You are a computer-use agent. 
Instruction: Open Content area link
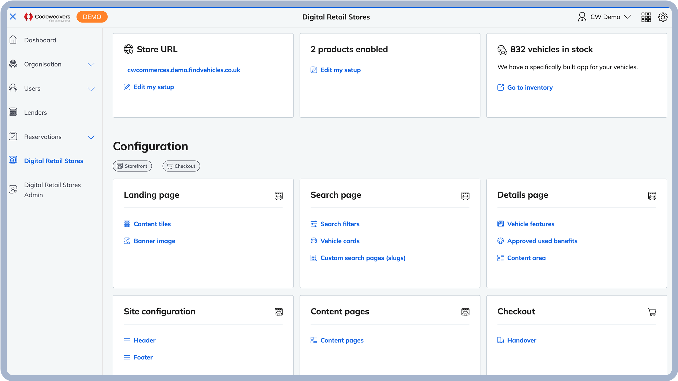tap(526, 258)
